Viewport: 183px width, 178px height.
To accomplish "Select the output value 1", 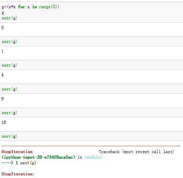I will (2, 51).
